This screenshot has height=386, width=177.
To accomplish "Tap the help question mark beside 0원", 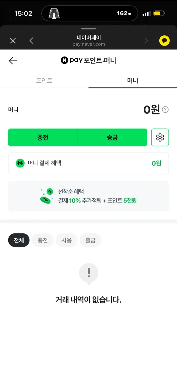I will click(x=166, y=110).
